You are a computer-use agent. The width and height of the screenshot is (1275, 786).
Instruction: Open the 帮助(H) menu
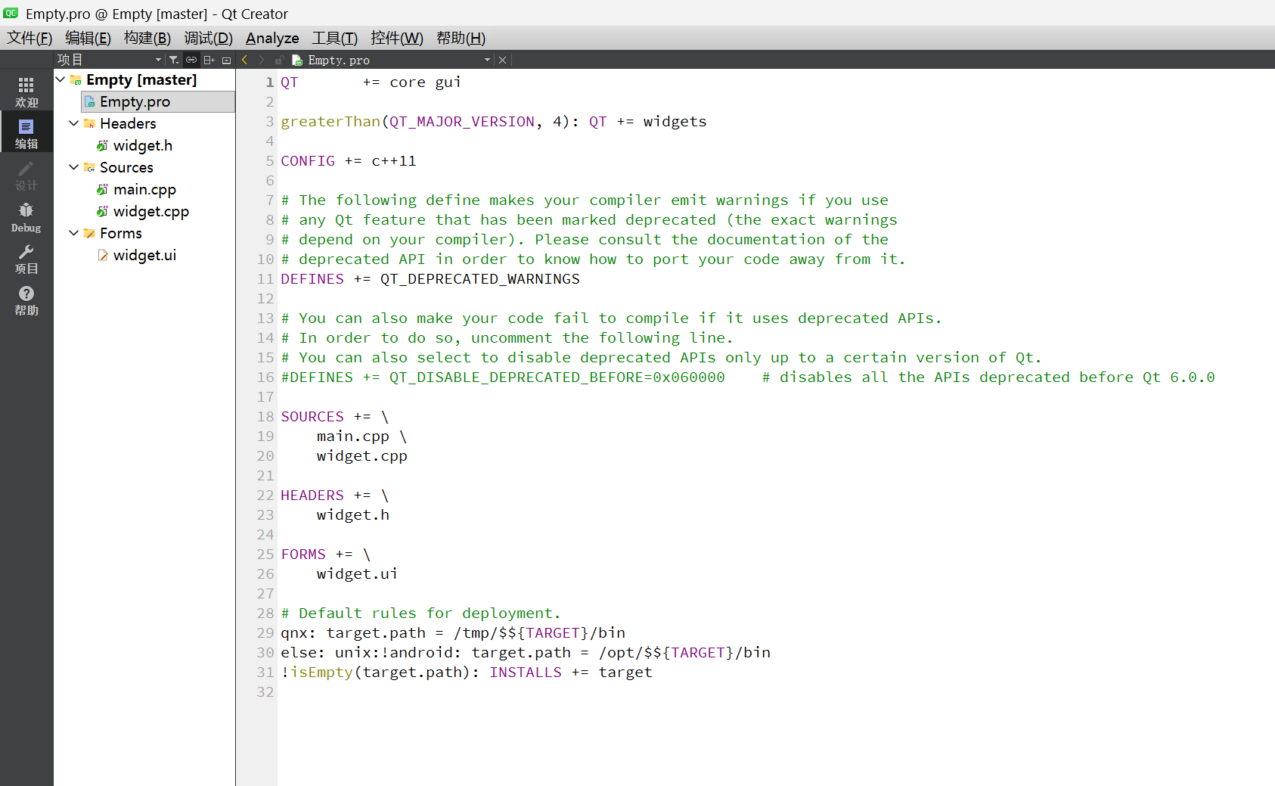[461, 38]
